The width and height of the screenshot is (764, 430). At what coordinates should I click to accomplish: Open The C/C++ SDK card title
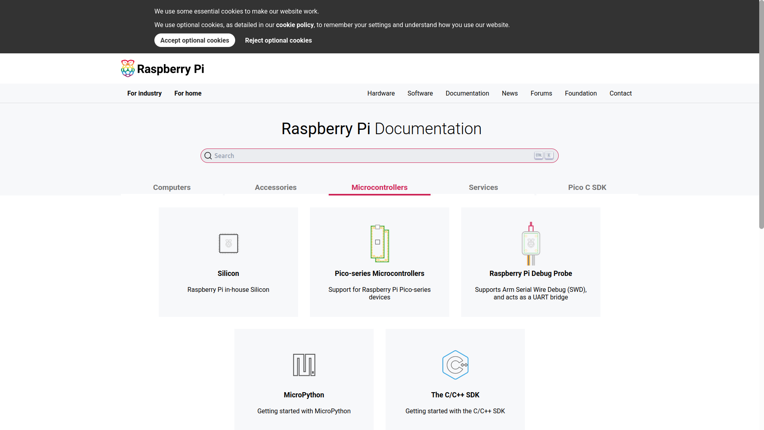click(x=455, y=395)
